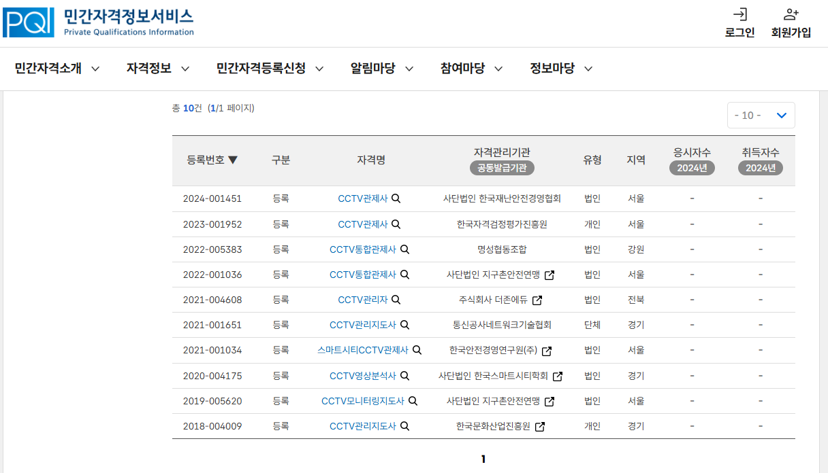Click 2024년 badge under 응시자수
Image resolution: width=828 pixels, height=473 pixels.
coord(692,168)
